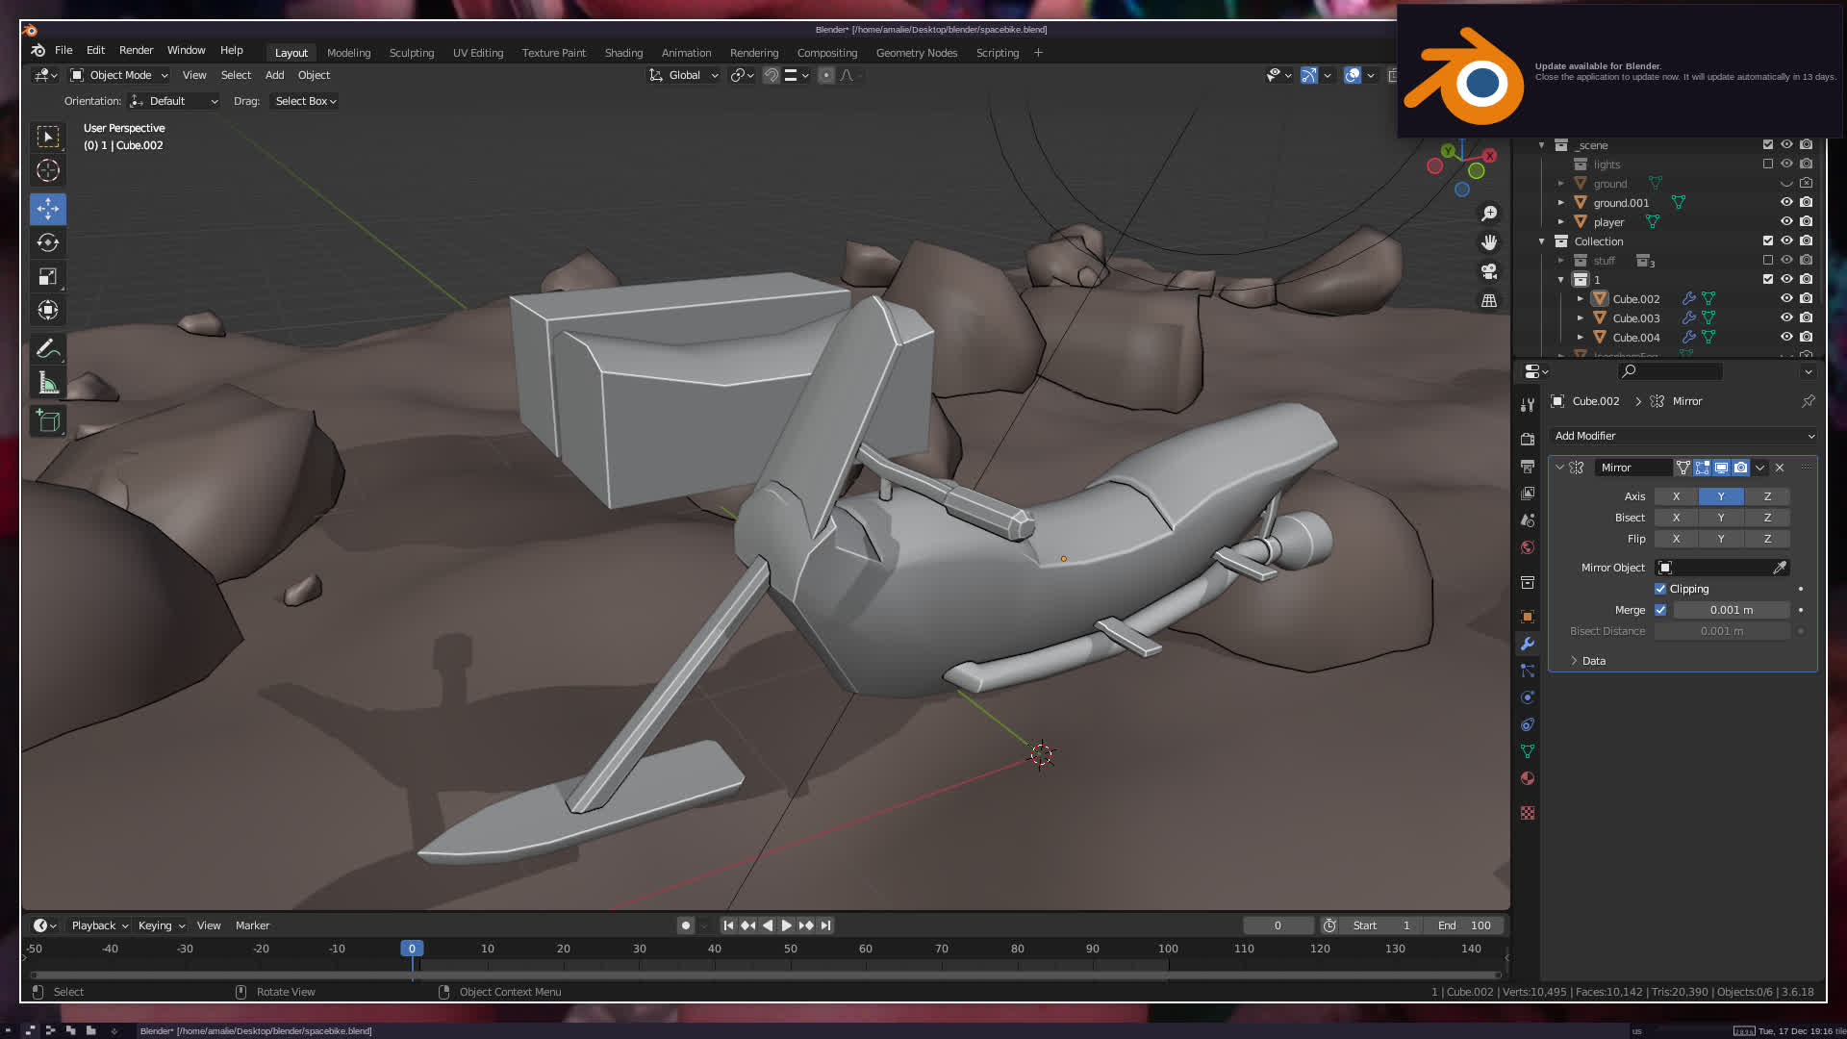This screenshot has height=1039, width=1847.
Task: Expand the Data section in Mirror modifier
Action: pyautogui.click(x=1593, y=661)
